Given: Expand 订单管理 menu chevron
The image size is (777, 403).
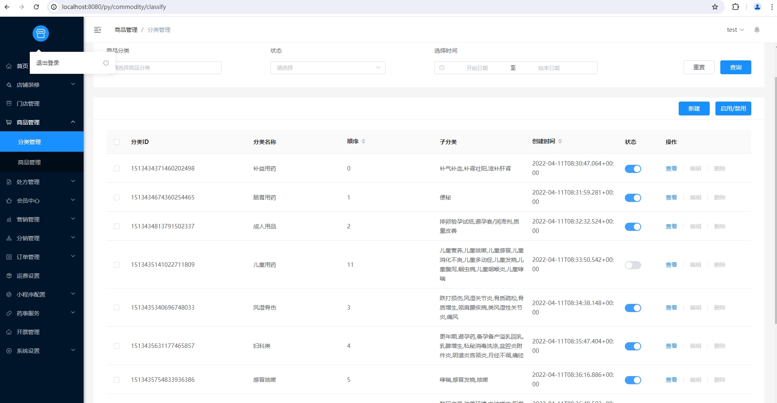Looking at the screenshot, I should [x=73, y=256].
